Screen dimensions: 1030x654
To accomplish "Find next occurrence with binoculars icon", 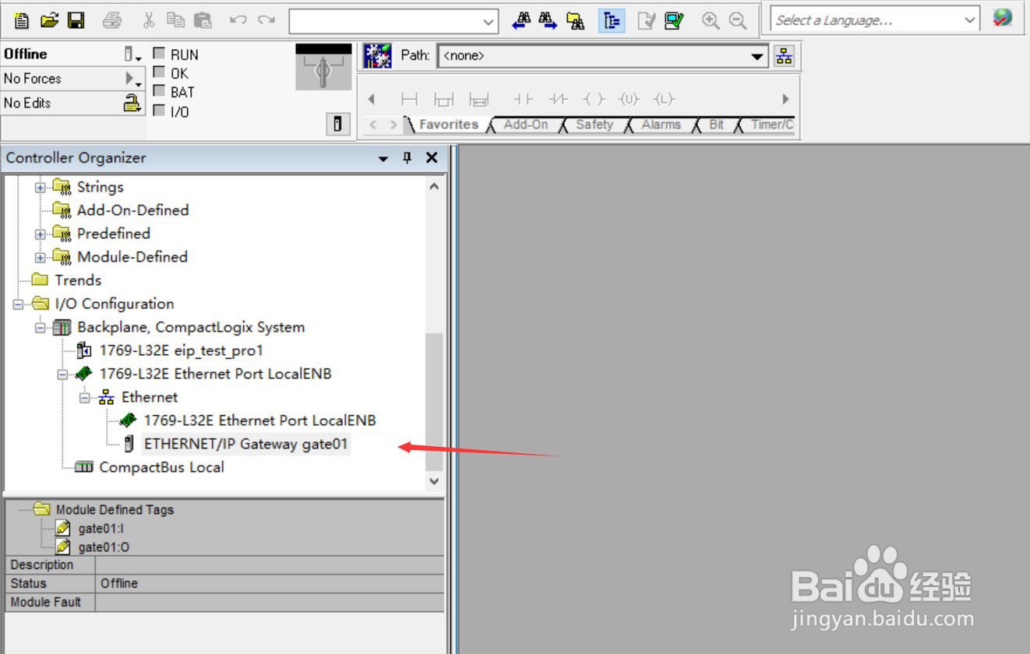I will 548,21.
